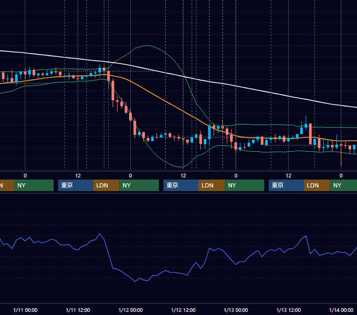357x315 pixels.
Task: Click the 1/11 00:00 date label
Action: tap(25, 310)
